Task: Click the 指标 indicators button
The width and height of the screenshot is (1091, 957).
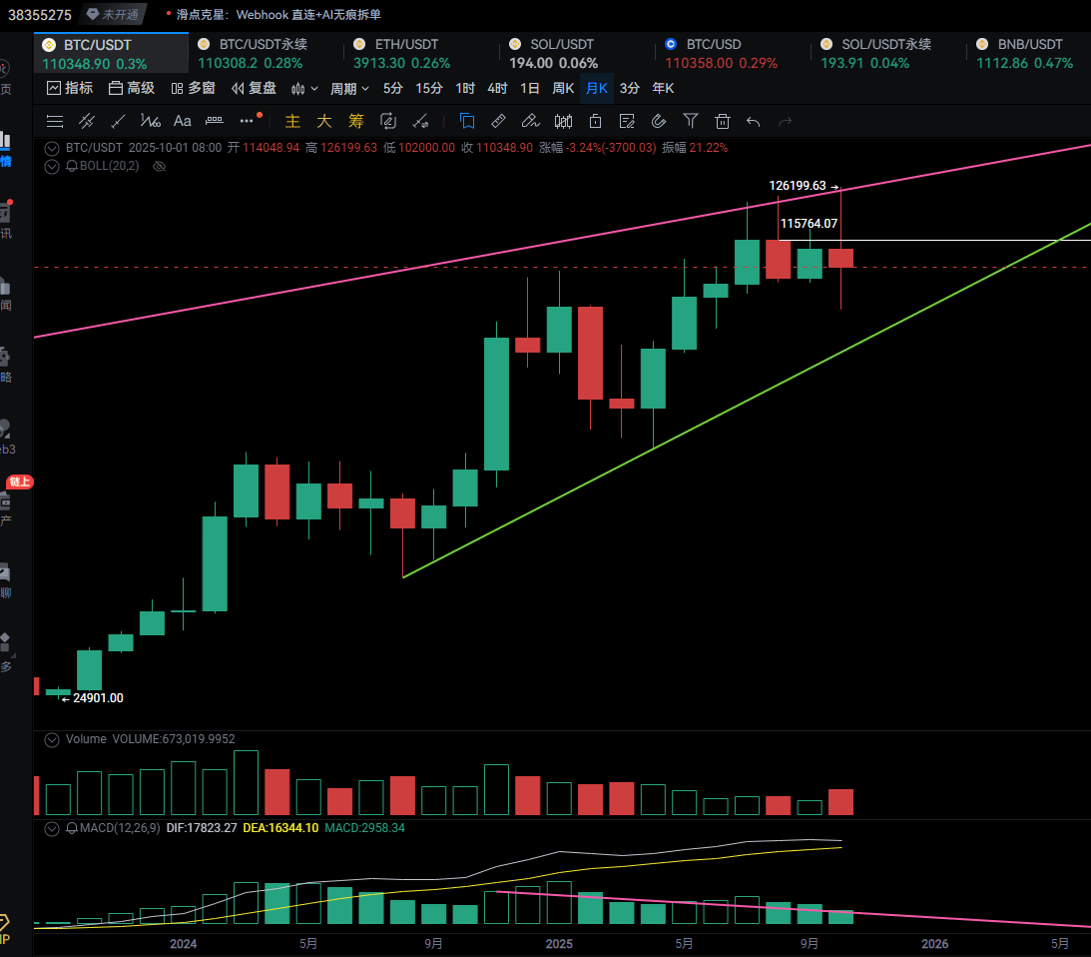Action: (70, 88)
